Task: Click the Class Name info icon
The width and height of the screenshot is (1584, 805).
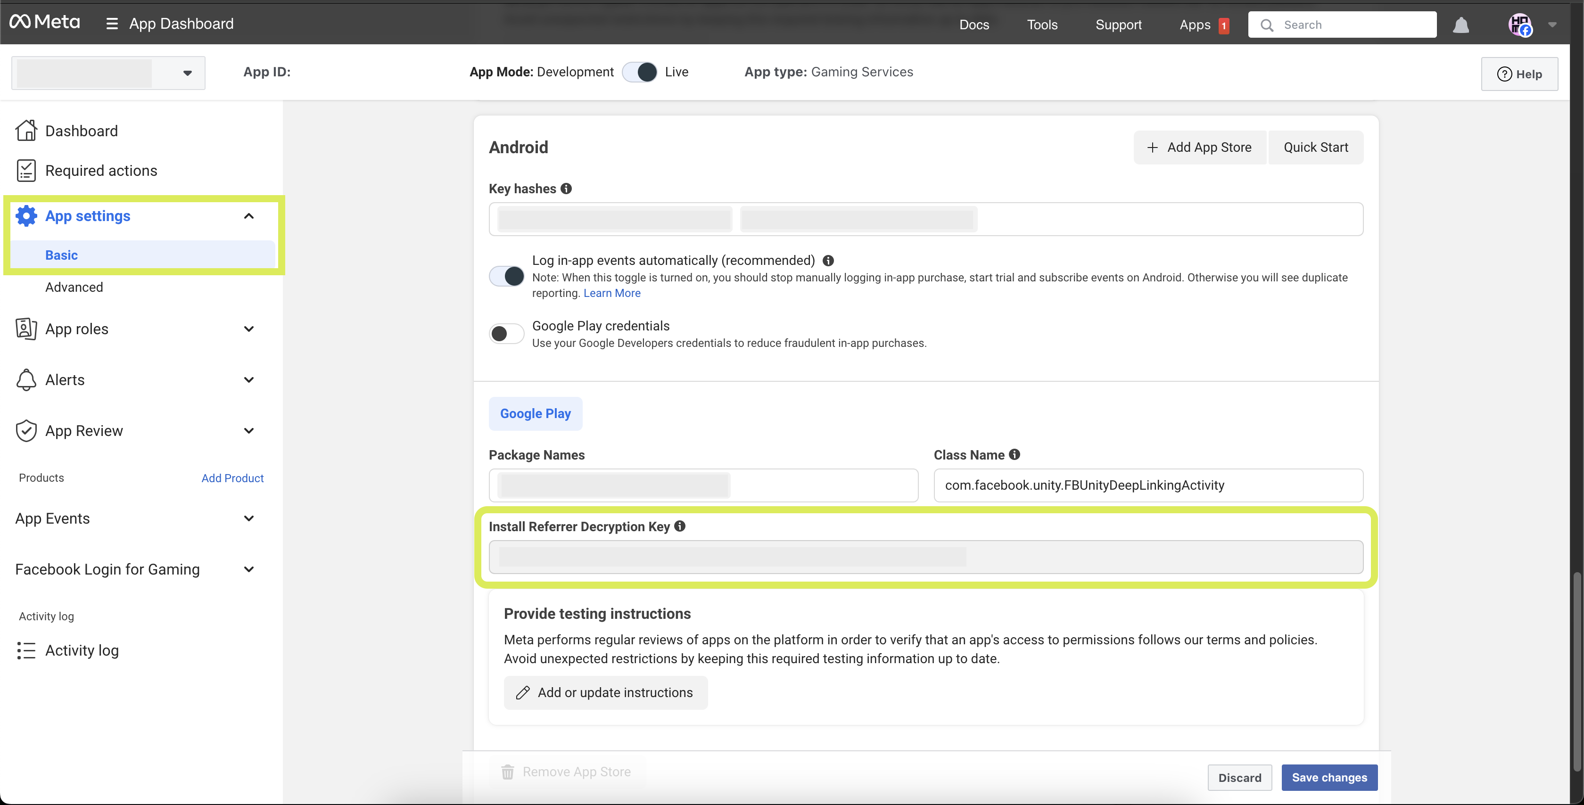Action: 1015,454
